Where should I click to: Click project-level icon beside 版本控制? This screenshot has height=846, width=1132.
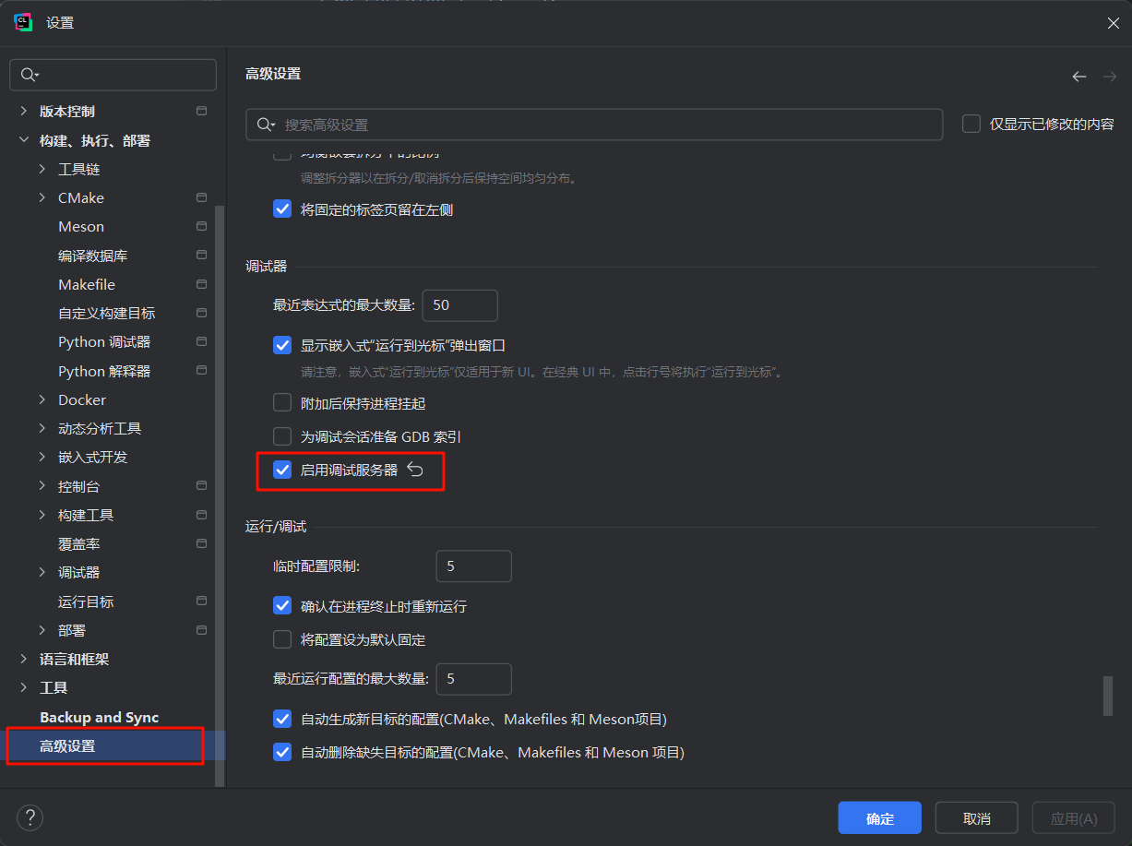point(201,111)
